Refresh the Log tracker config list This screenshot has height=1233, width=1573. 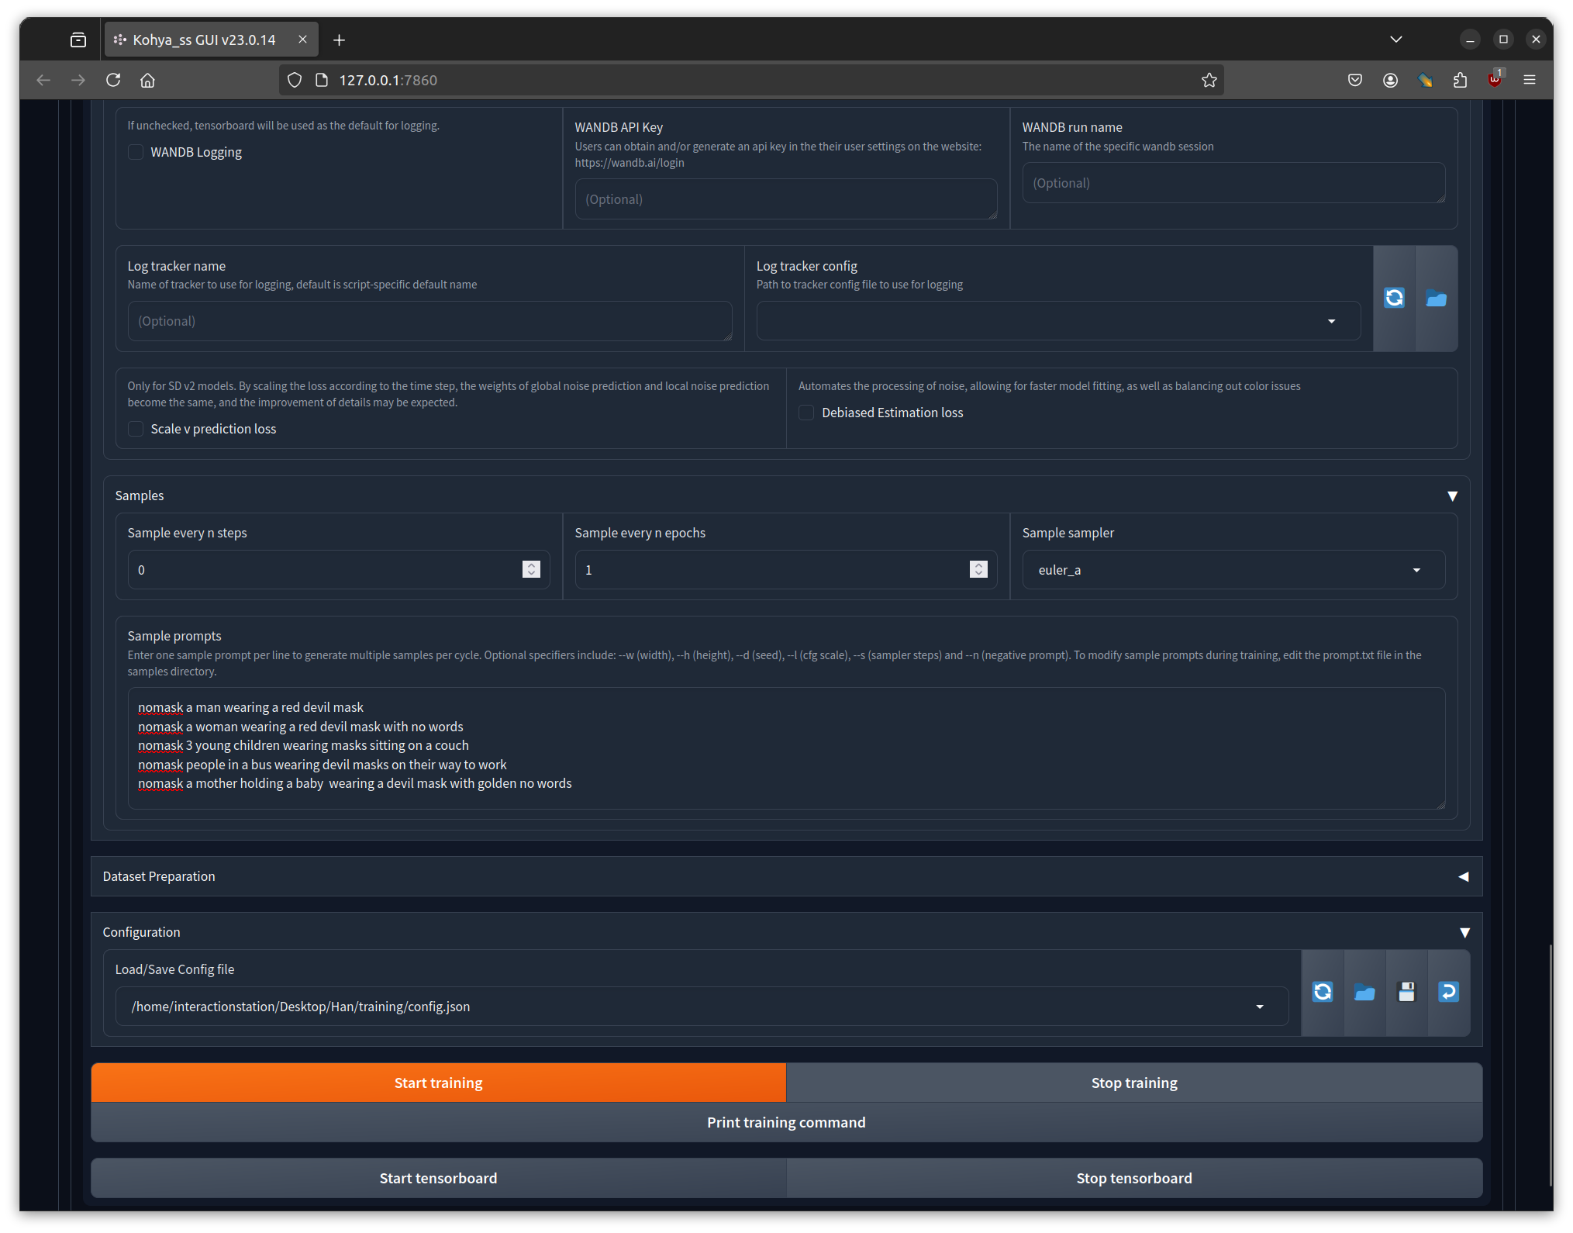1394,299
